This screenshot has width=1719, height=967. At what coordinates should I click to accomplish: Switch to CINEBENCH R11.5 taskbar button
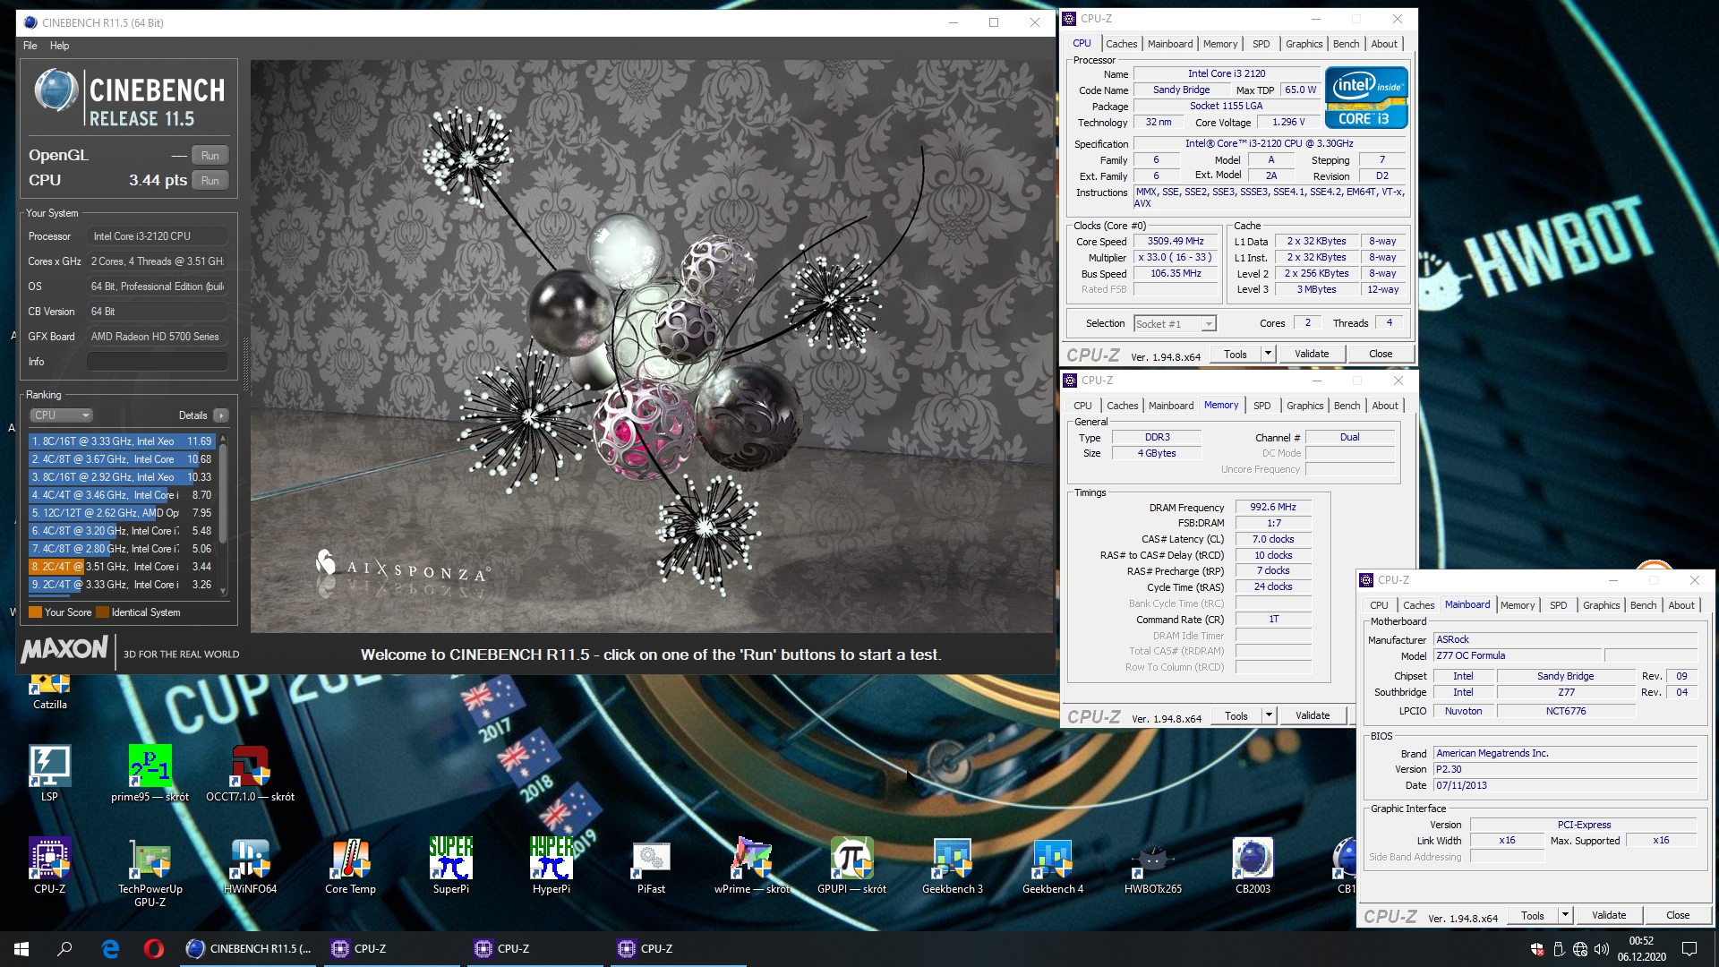[x=248, y=948]
